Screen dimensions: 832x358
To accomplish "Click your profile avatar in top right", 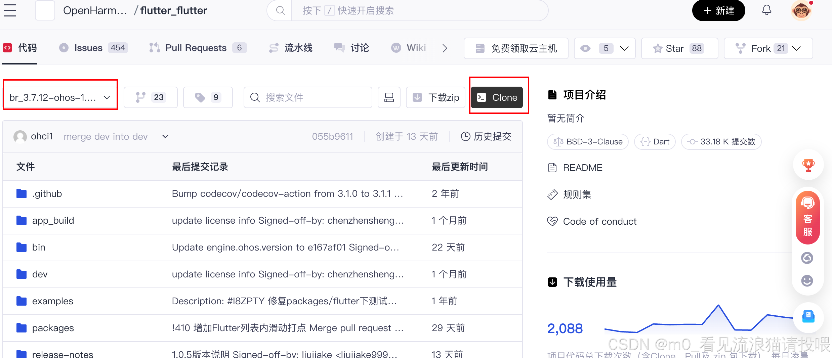I will pos(802,10).
